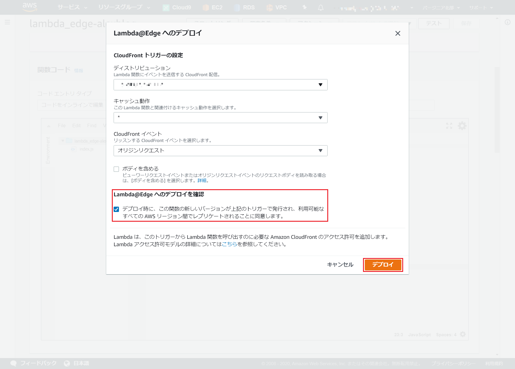This screenshot has width=515, height=369.
Task: Open the サービス menu
Action: 72,8
